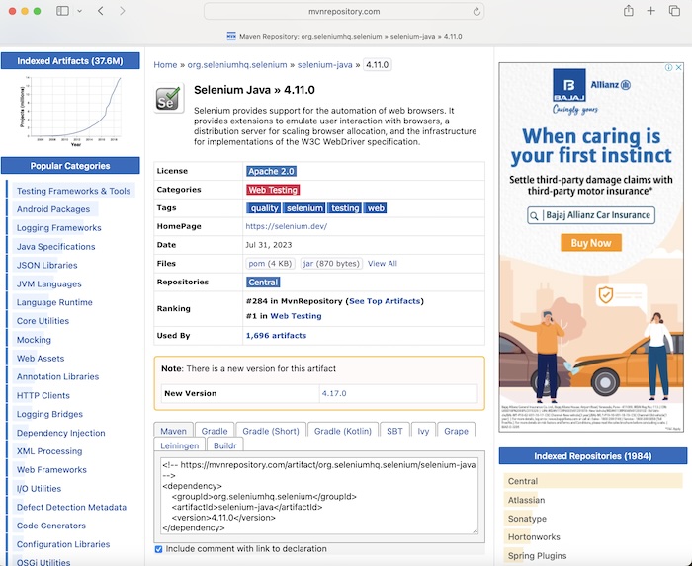Reload the page with the refresh icon
The height and width of the screenshot is (566, 692).
477,12
